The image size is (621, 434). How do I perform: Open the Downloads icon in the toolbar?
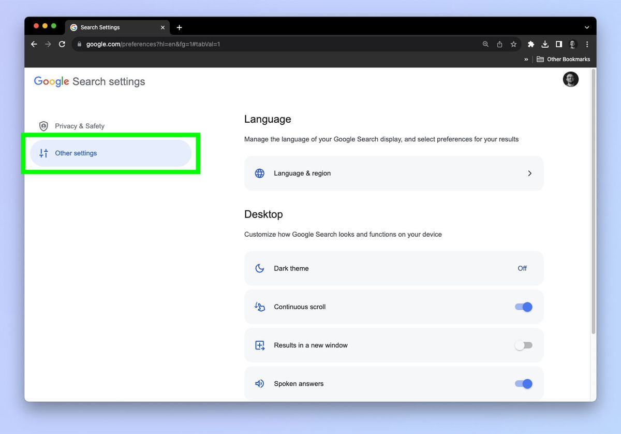tap(545, 44)
